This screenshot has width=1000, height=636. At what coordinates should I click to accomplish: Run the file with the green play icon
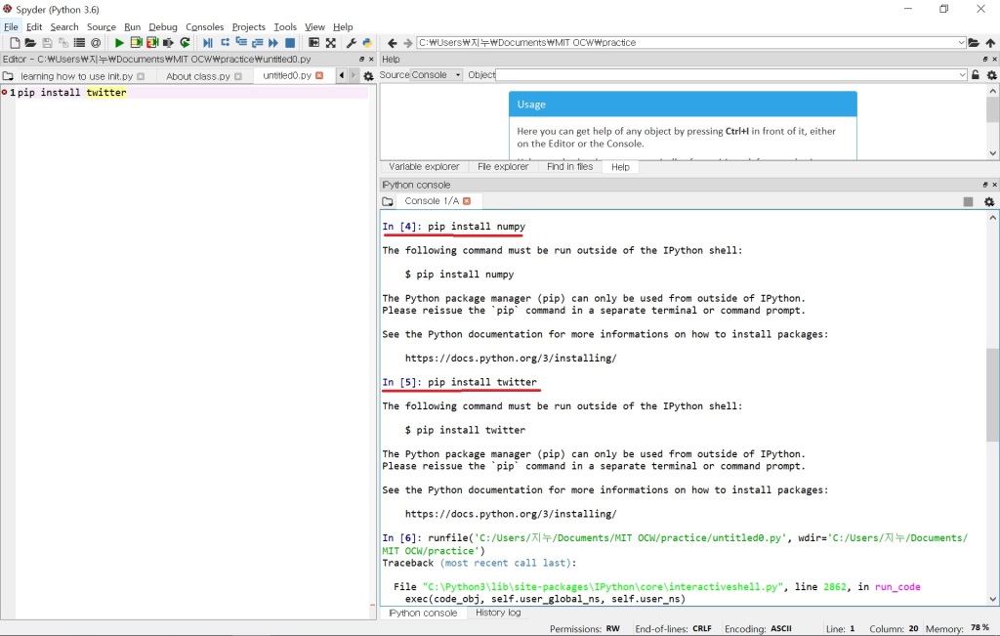(x=119, y=43)
